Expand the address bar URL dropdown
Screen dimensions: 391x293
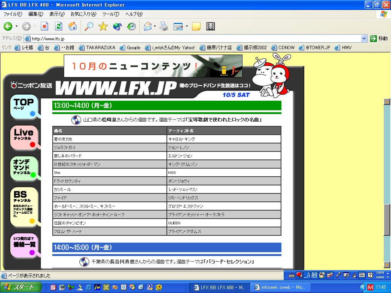click(364, 39)
